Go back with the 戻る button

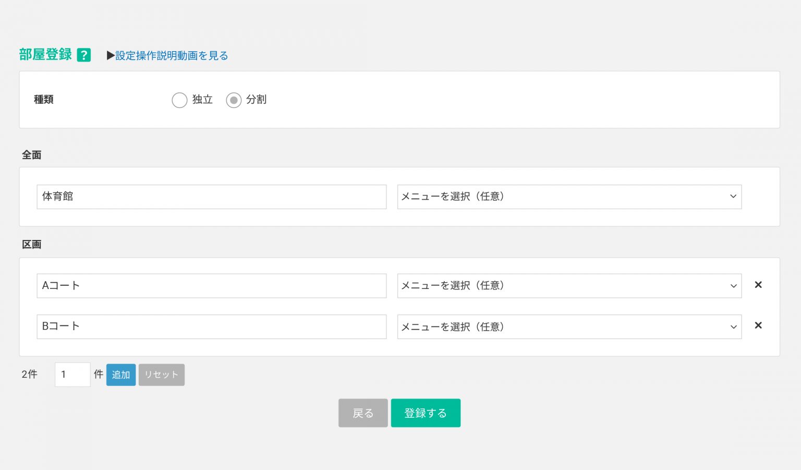(x=363, y=413)
